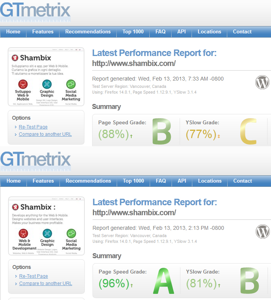Click the 'Using: Firefox 14.0.1' line in the 7:33 AM report
The image size is (271, 300).
pyautogui.click(x=144, y=92)
